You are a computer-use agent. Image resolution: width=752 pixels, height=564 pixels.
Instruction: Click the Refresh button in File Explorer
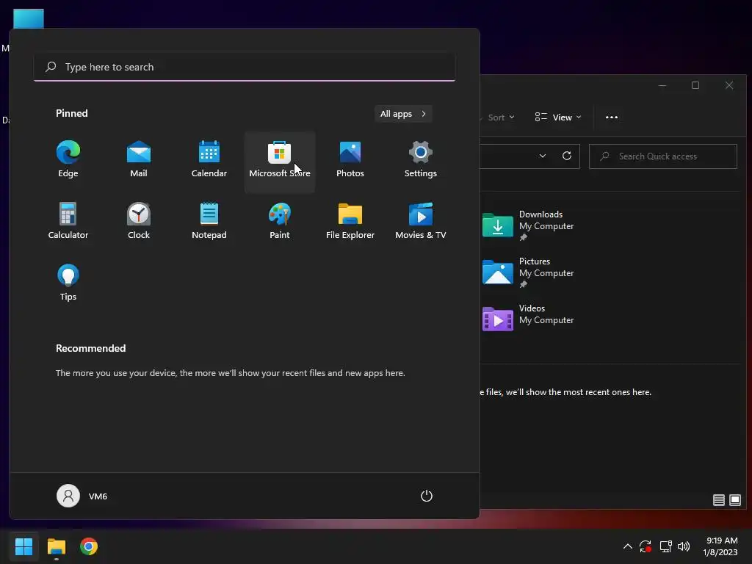(567, 156)
